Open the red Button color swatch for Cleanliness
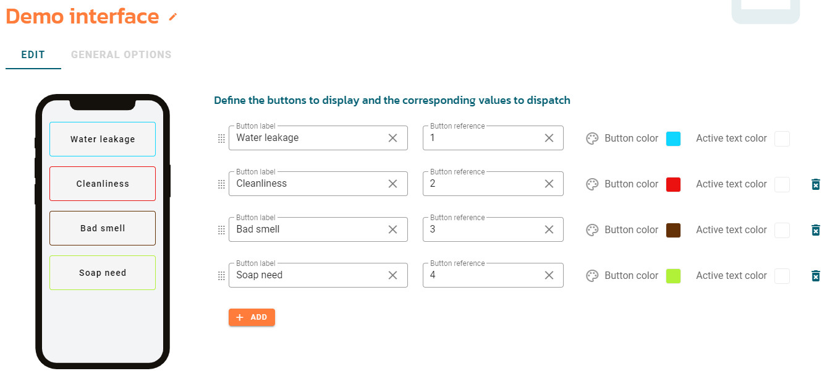 tap(674, 184)
